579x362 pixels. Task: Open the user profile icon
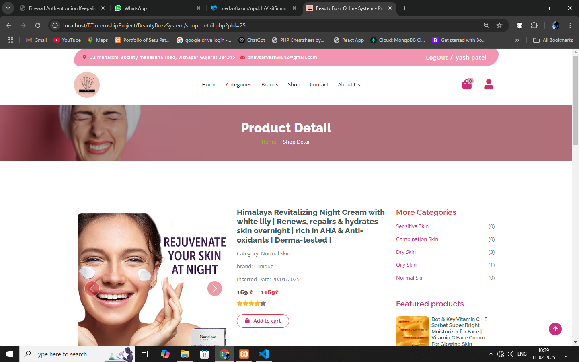489,84
